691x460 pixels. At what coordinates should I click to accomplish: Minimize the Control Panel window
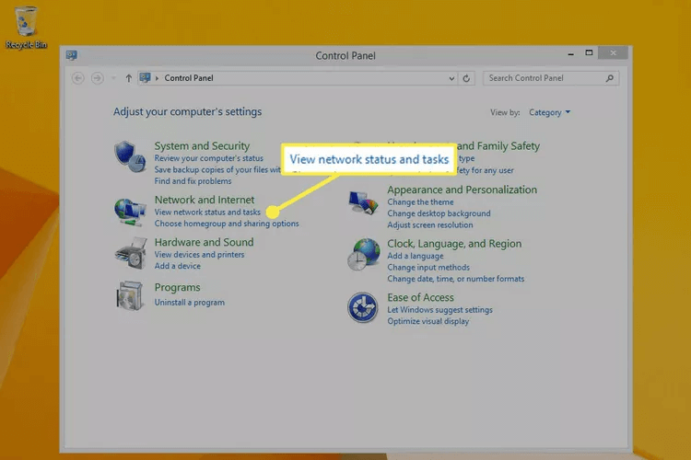570,53
